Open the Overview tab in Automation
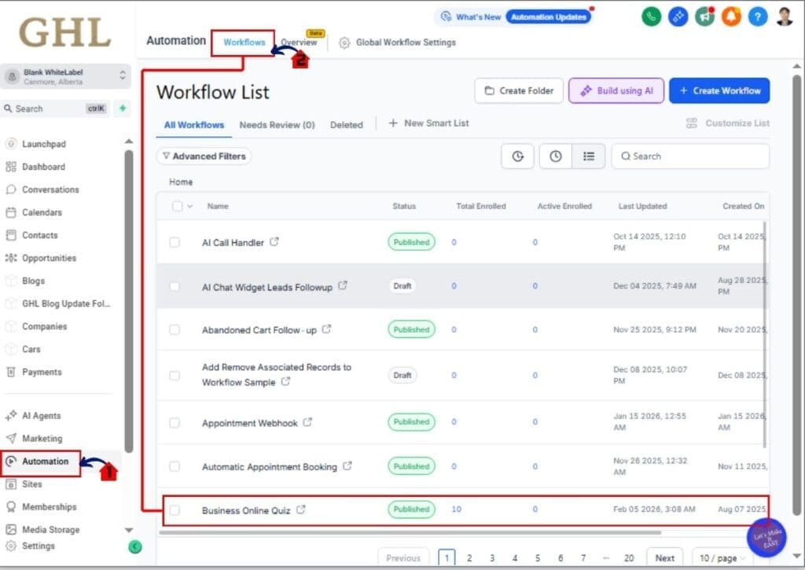 click(x=300, y=42)
